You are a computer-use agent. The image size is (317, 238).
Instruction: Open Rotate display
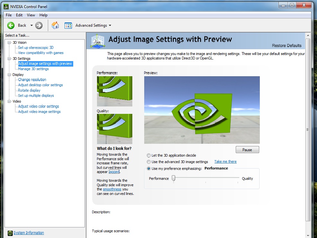click(29, 90)
